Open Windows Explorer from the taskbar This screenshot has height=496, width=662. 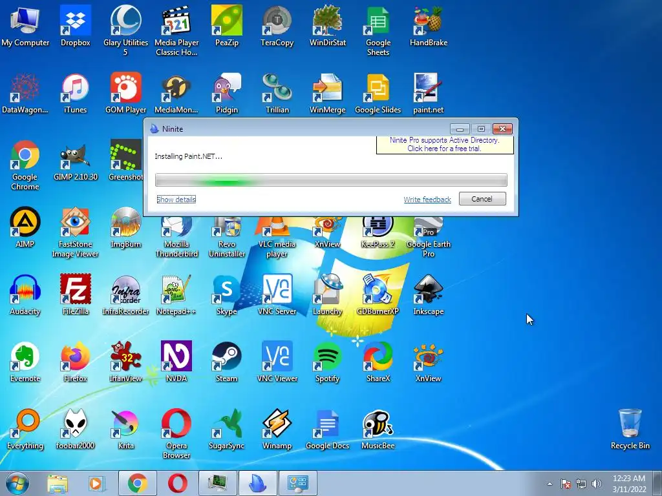coord(58,483)
